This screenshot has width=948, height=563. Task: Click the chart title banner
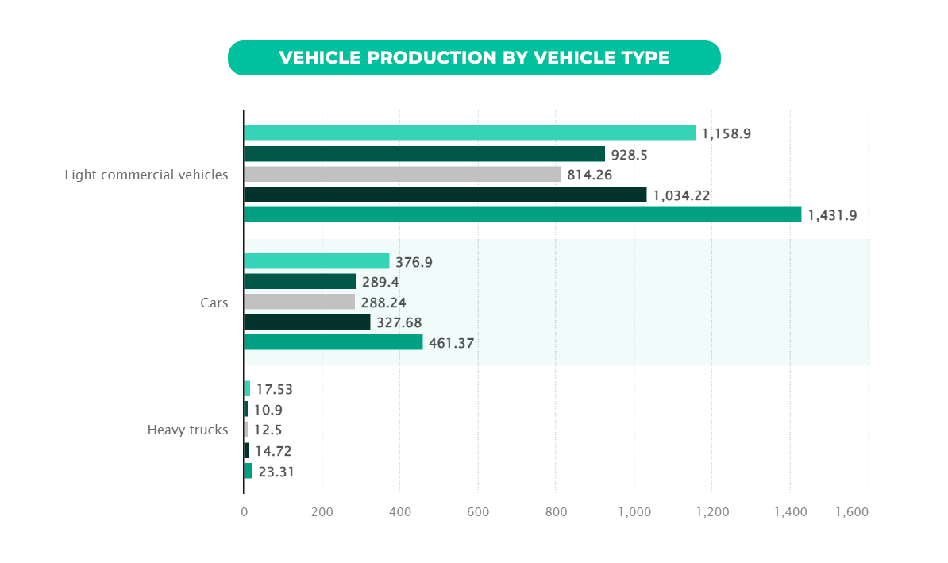click(474, 57)
